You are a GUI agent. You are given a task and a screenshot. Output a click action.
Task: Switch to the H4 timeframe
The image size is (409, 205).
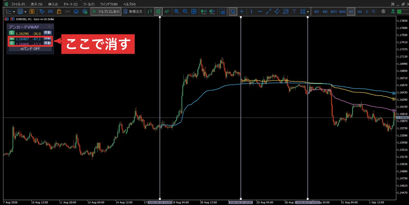click(x=360, y=12)
